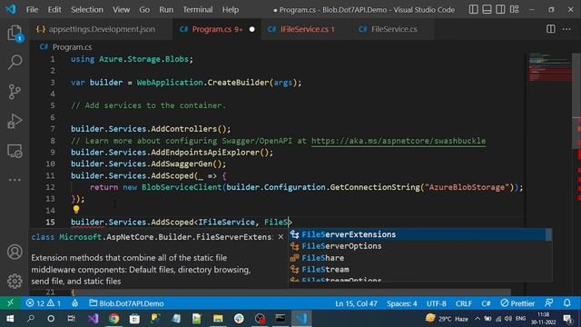Change the C# language mode
Screen dimensions: 581x327
pyautogui.click(x=486, y=303)
